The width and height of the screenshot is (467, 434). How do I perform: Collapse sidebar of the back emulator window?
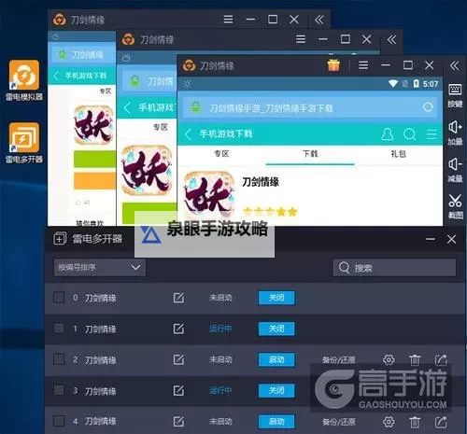point(319,20)
